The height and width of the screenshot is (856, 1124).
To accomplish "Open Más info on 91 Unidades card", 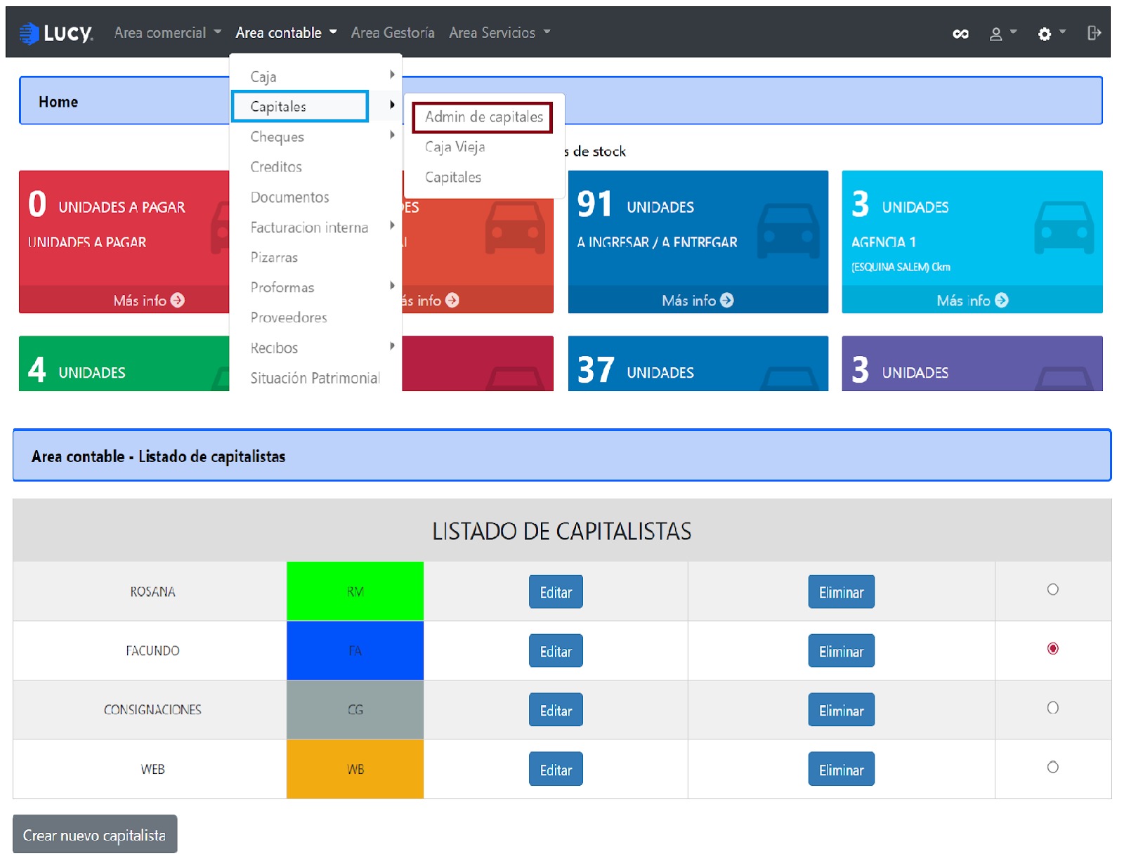I will click(698, 300).
